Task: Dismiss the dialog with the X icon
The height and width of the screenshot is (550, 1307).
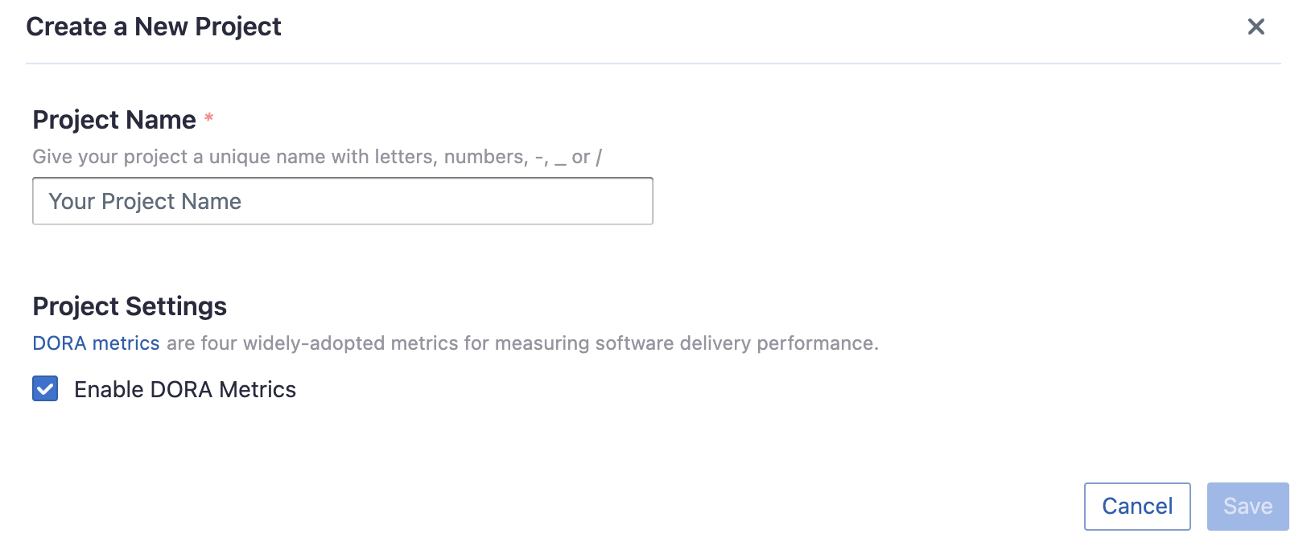Action: click(1255, 27)
